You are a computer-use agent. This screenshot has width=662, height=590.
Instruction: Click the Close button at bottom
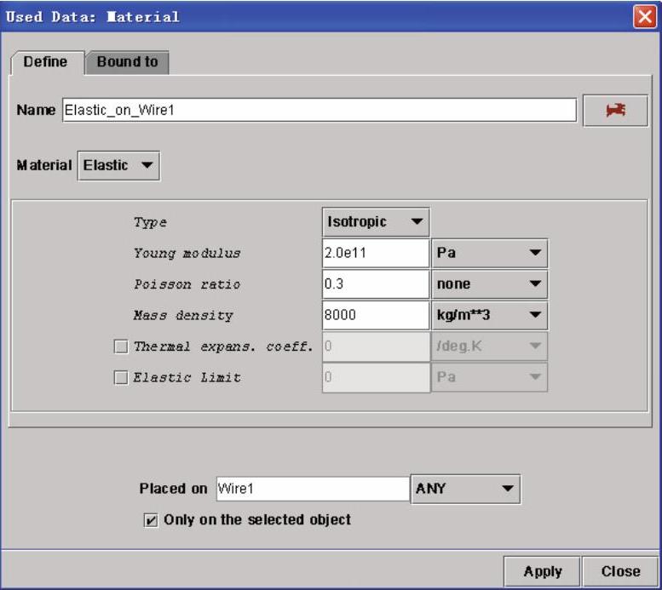click(x=620, y=571)
